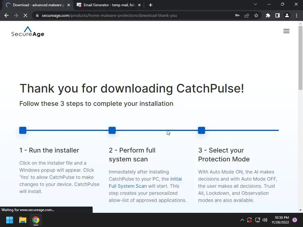Close the Download - advanced malware tab

point(69,5)
